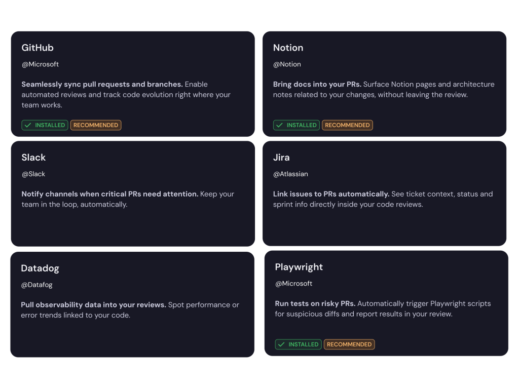Click the checkmark icon on GitHub's Installed badge
The width and height of the screenshot is (519, 389).
click(x=28, y=125)
